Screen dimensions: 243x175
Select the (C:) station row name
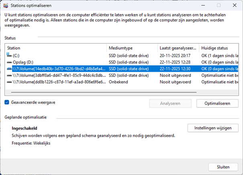(16, 56)
